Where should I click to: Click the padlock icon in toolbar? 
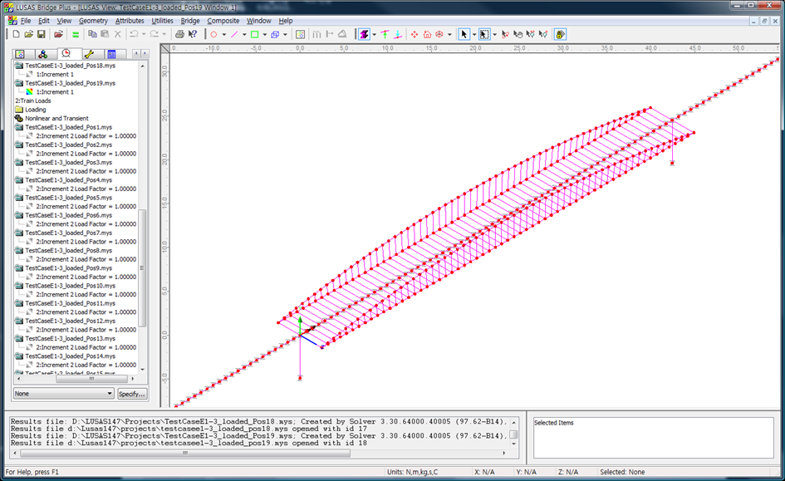[x=560, y=34]
